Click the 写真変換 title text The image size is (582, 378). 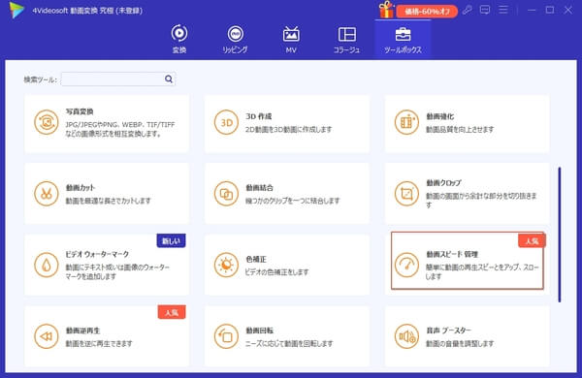(80, 111)
